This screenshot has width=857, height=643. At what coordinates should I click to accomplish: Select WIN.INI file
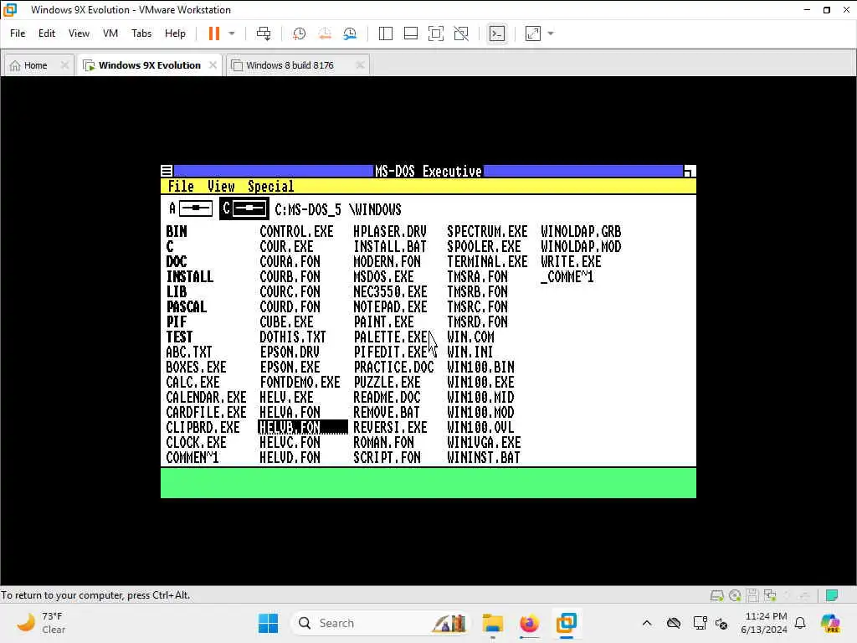coord(470,352)
